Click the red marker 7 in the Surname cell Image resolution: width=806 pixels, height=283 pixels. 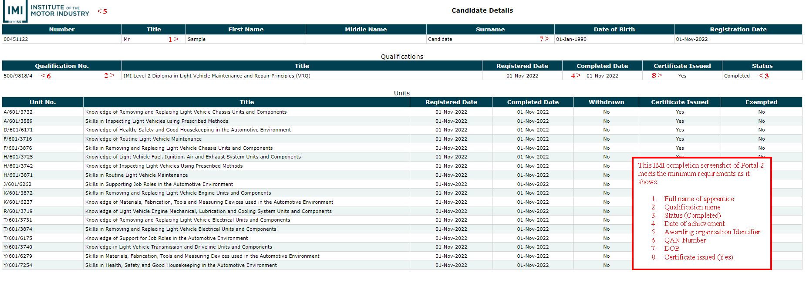tap(544, 39)
